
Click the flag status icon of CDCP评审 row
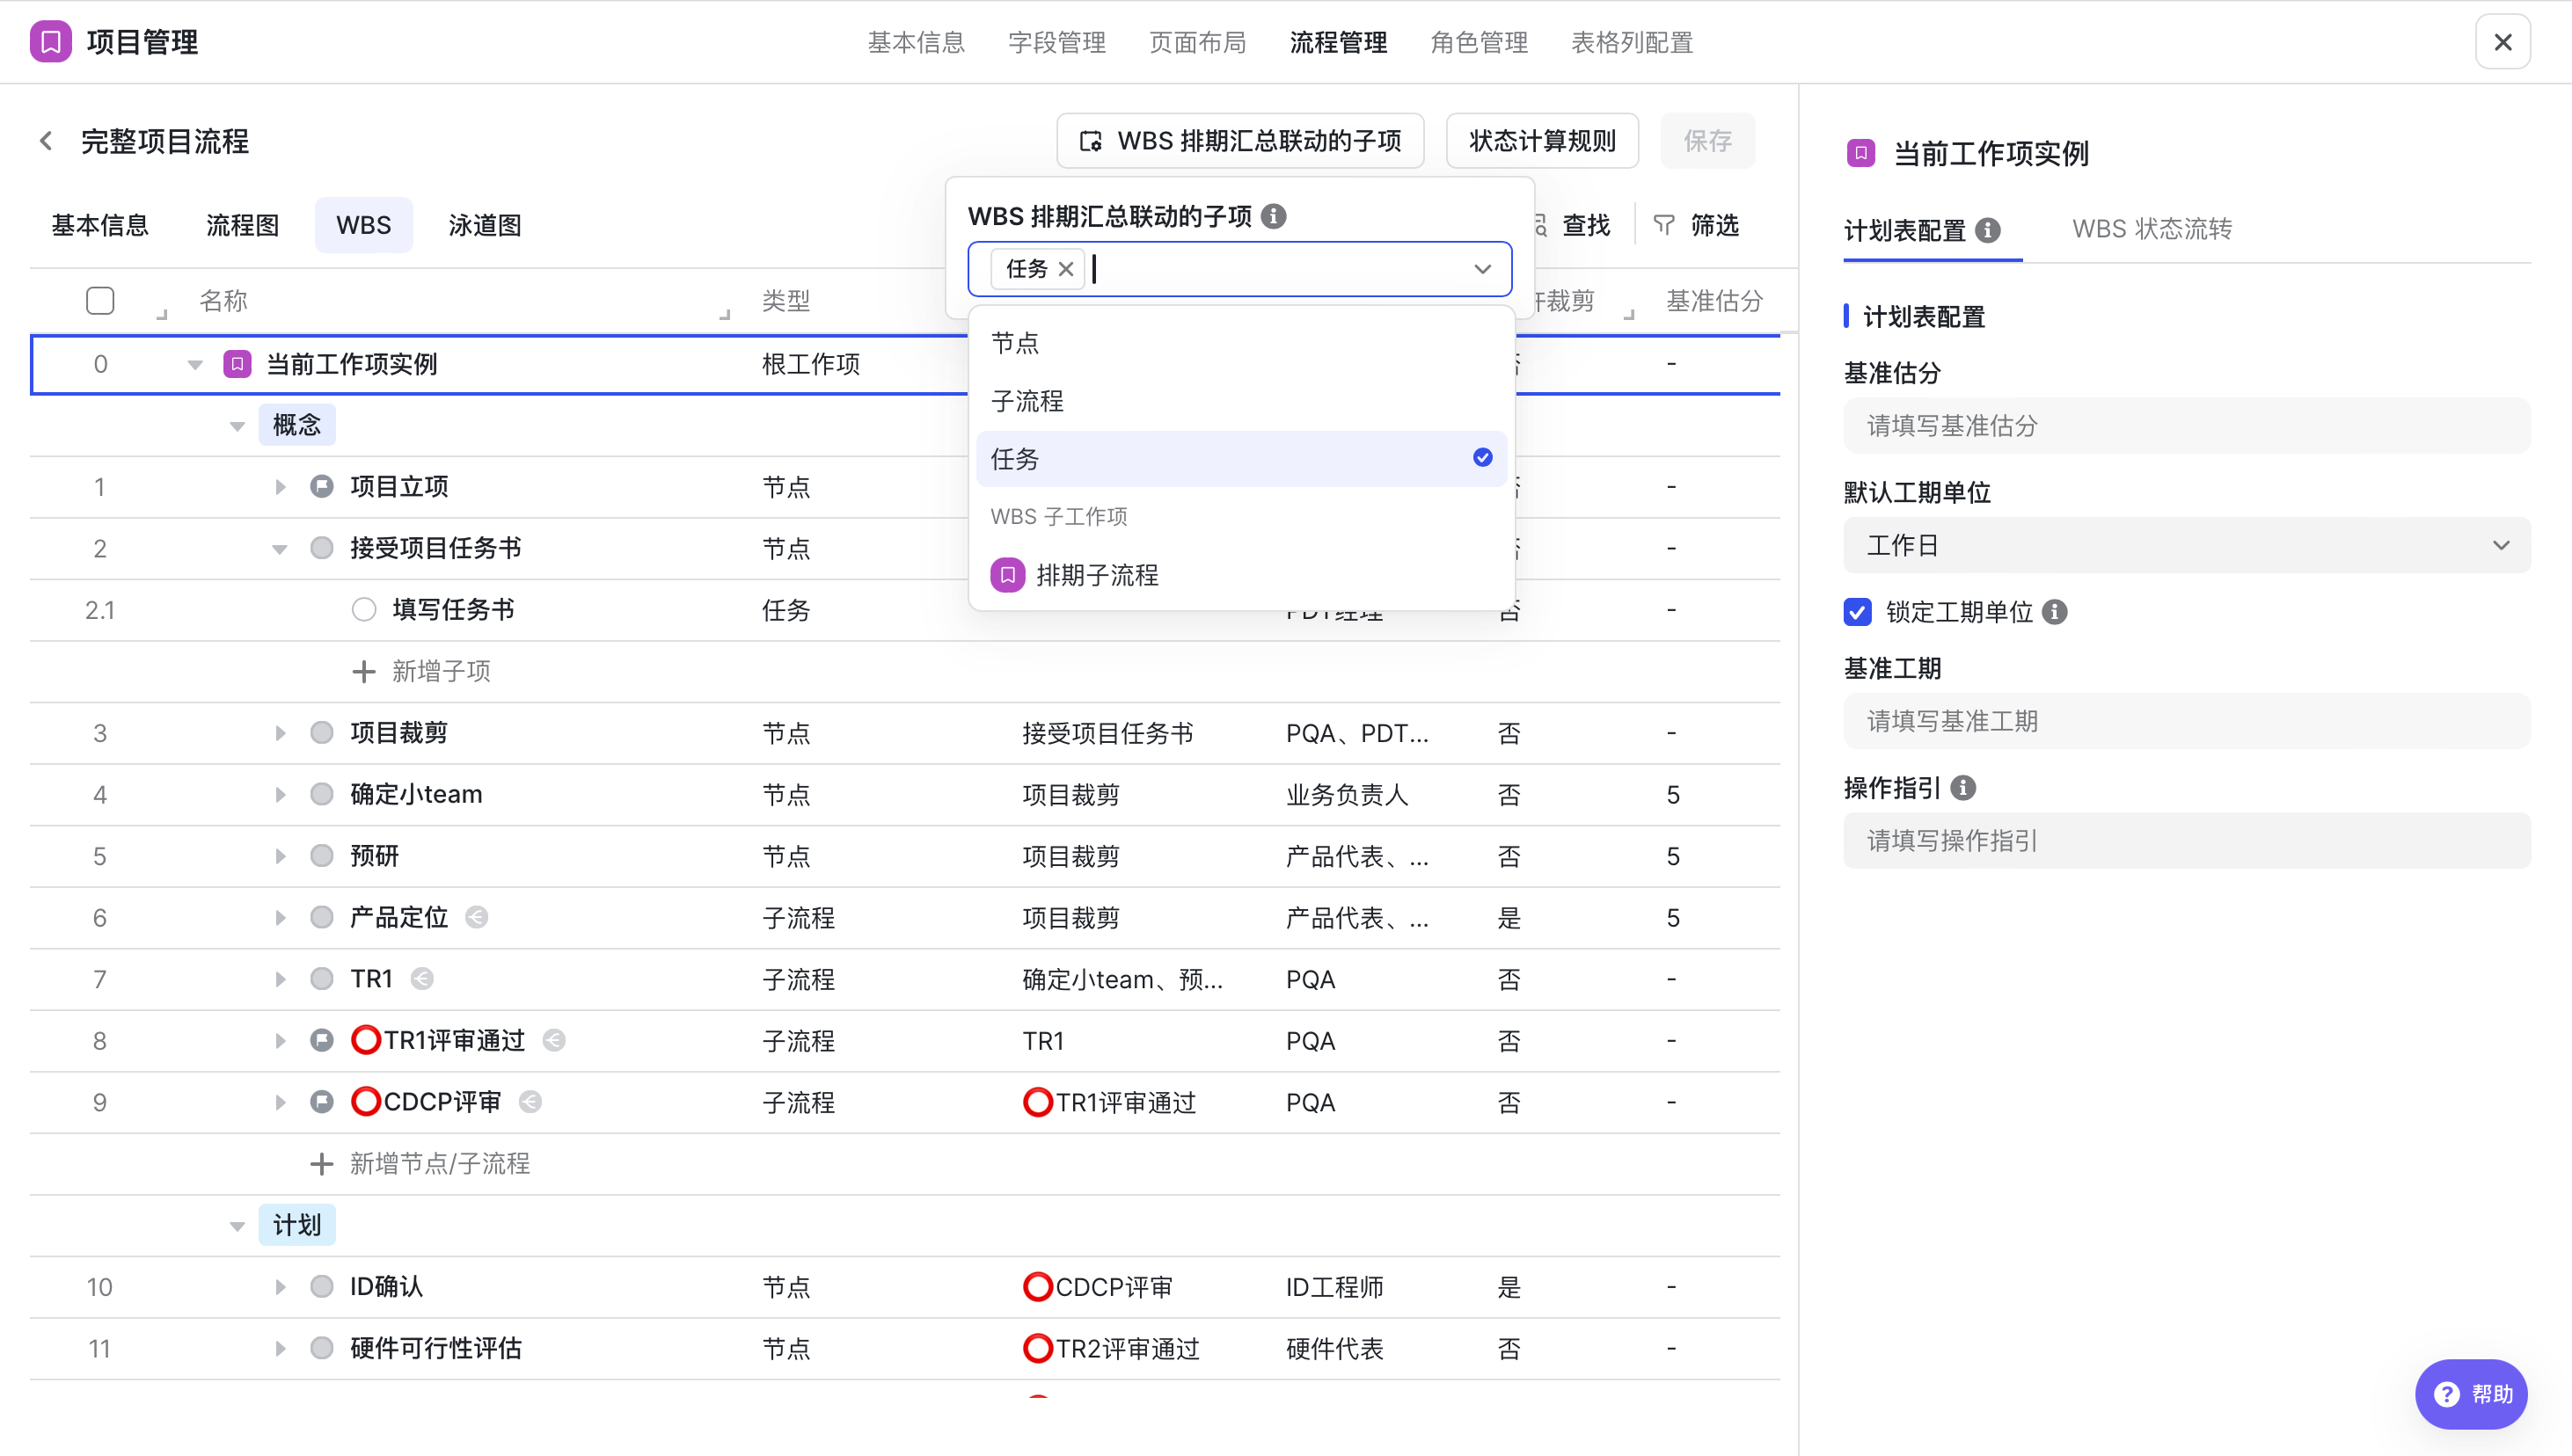tap(321, 1102)
